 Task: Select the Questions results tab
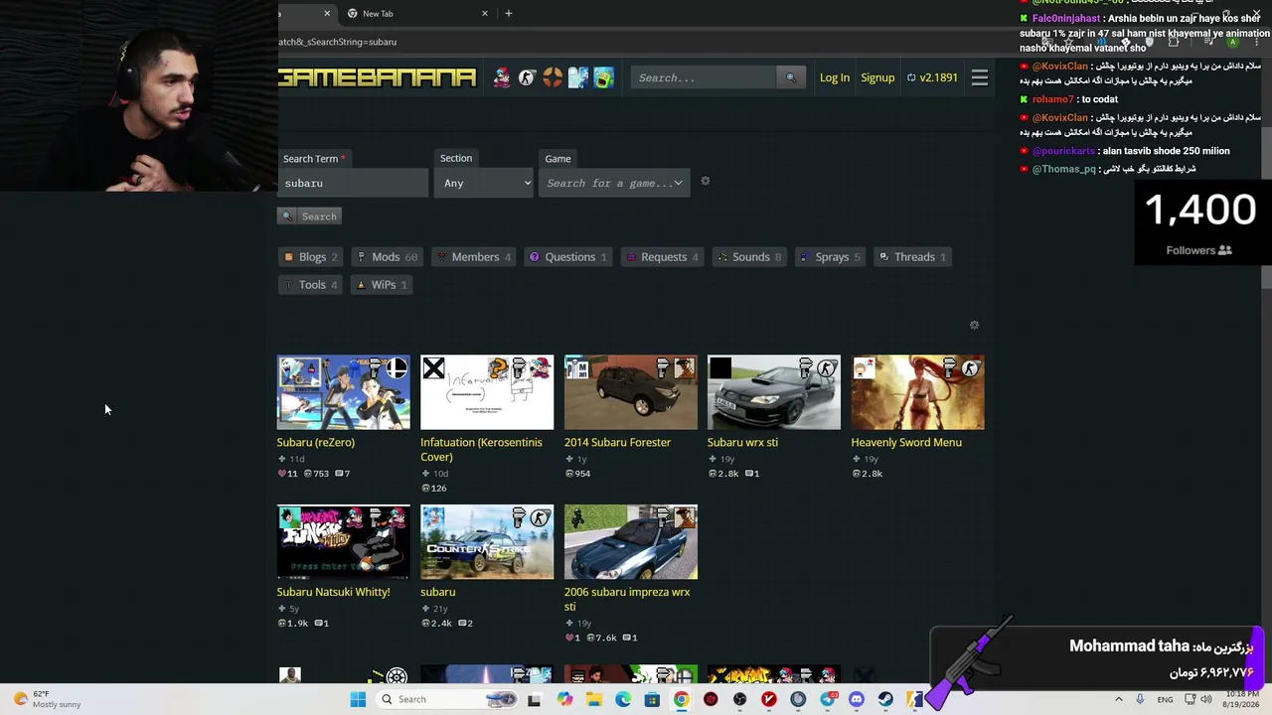568,257
